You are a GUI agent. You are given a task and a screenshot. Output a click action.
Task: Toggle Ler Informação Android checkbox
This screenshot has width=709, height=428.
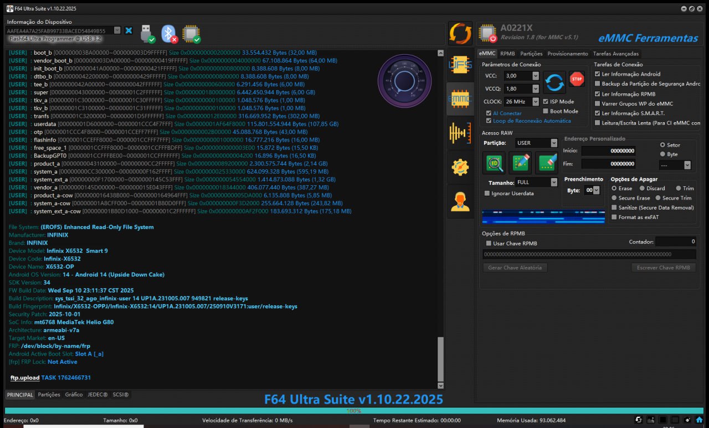(597, 74)
